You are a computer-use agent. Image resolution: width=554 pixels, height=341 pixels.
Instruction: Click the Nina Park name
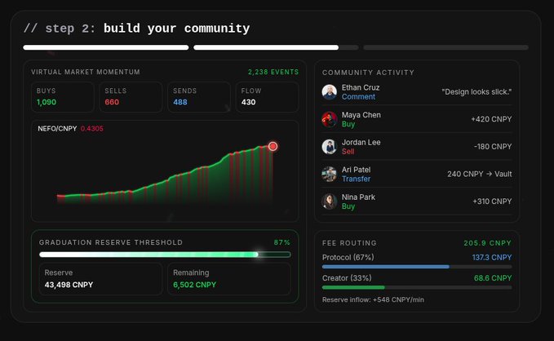click(x=358, y=197)
